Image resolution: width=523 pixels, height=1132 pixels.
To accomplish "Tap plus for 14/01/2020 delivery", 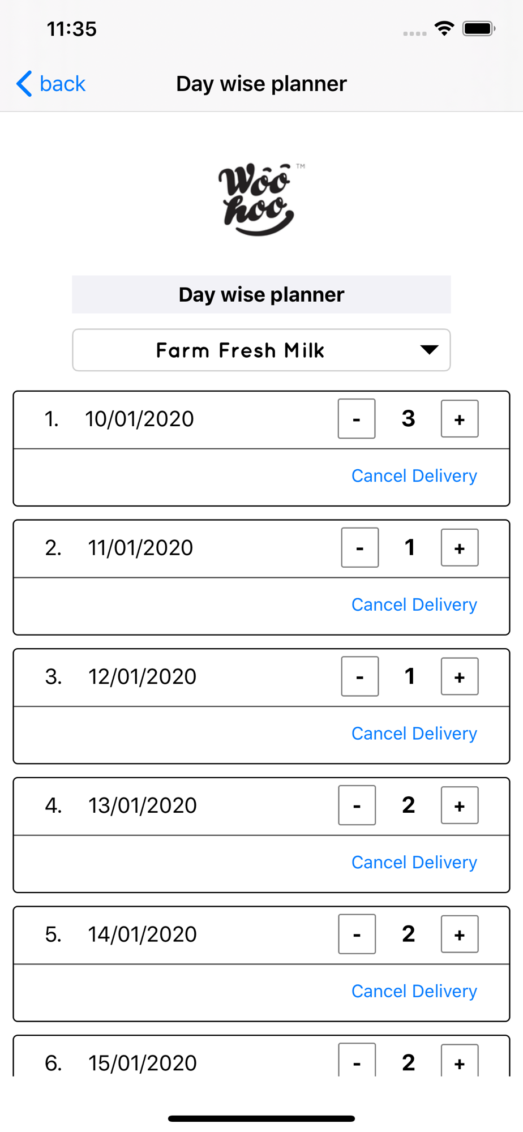I will pos(459,935).
